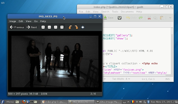
Task: Rotate image clockwise
Action: point(76,27)
